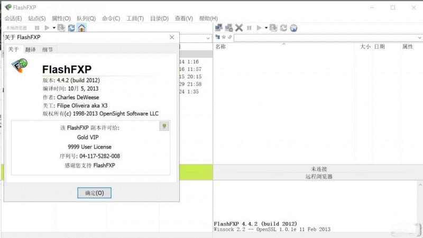Maximize the FlashFXP main window
The width and height of the screenshot is (423, 238).
[393, 7]
